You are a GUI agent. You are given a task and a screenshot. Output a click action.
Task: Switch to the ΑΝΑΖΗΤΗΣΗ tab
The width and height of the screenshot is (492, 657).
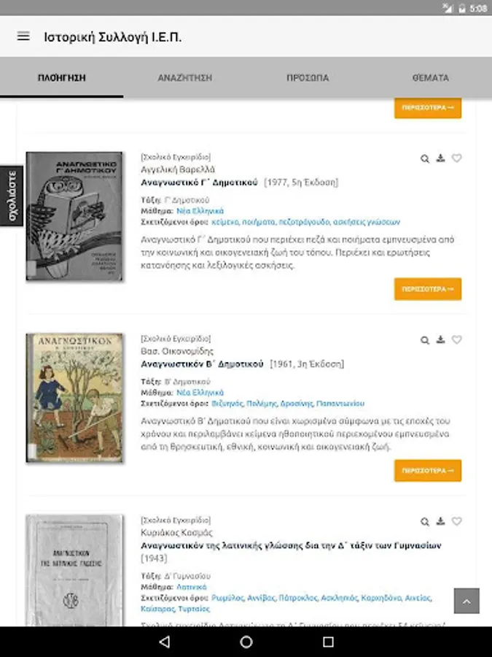pos(184,78)
